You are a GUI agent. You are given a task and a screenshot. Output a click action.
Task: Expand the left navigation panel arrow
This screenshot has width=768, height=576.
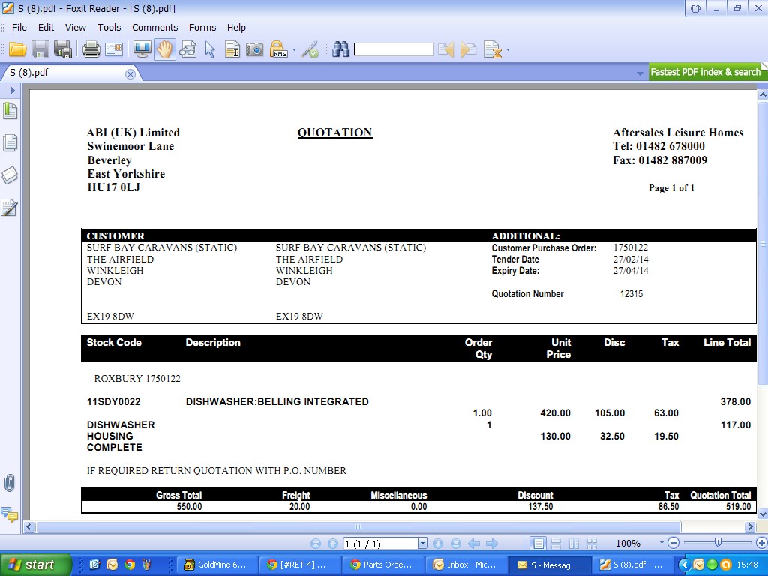(13, 90)
